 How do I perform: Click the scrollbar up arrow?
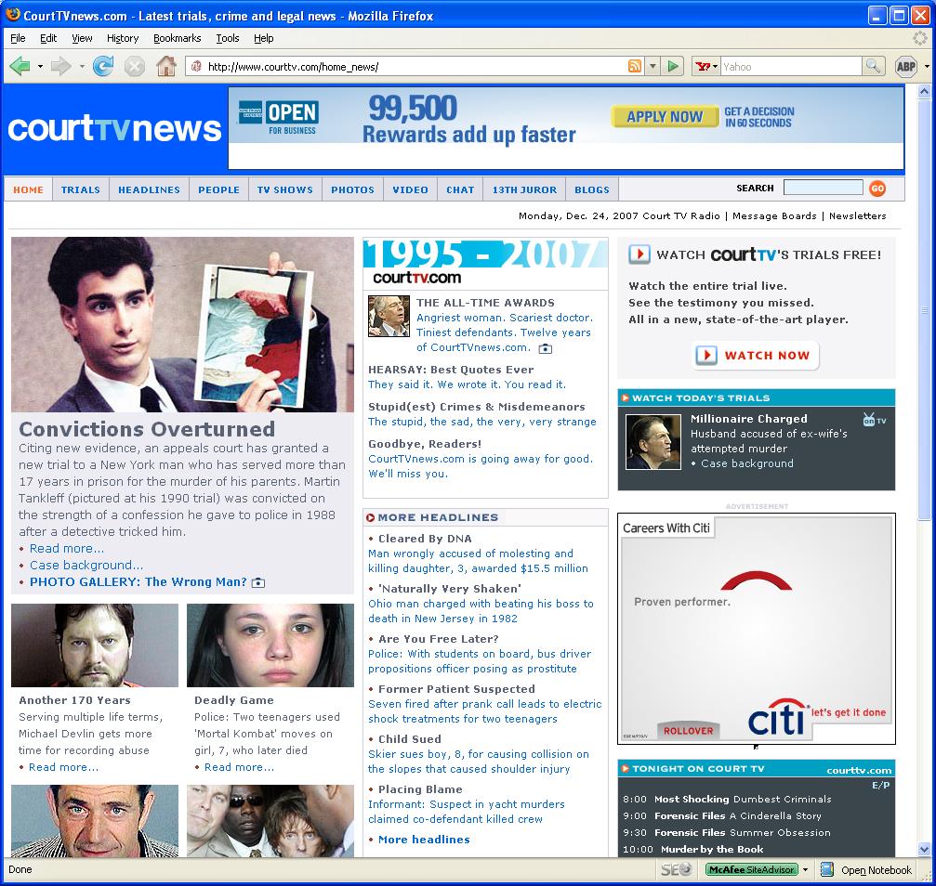tap(924, 91)
